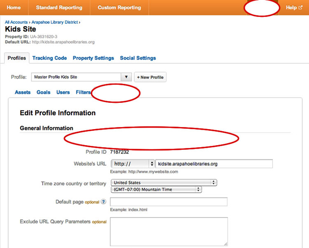Open the Arapahoe Library District breadcrumb

tap(57, 23)
